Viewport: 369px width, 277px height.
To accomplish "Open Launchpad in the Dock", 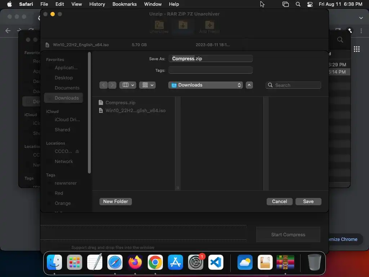I will coord(75,262).
